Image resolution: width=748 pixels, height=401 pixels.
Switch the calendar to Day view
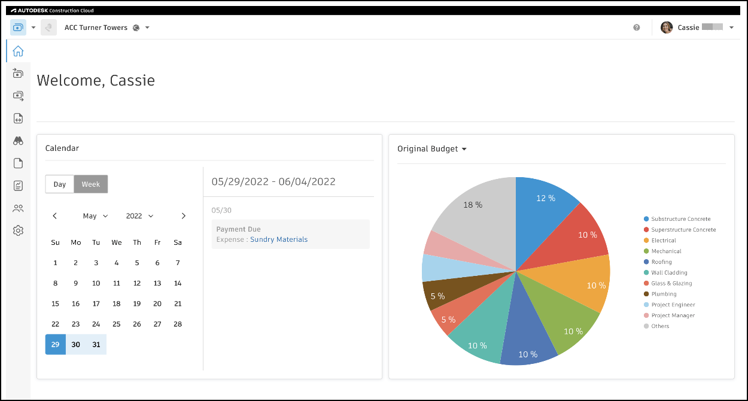tap(59, 184)
